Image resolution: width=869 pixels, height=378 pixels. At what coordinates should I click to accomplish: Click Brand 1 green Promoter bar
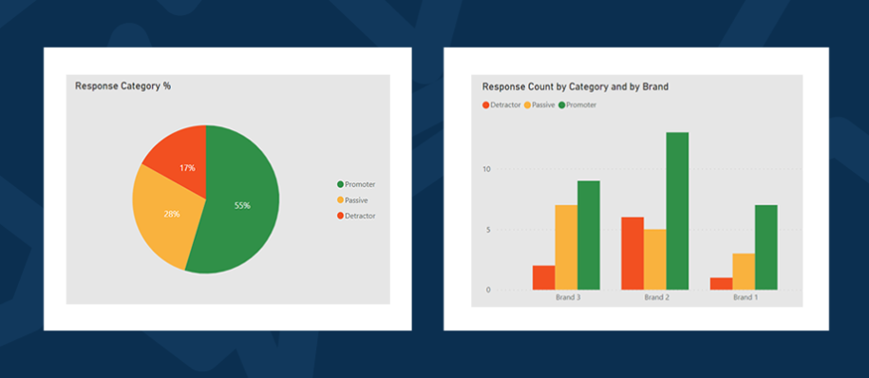tap(765, 247)
